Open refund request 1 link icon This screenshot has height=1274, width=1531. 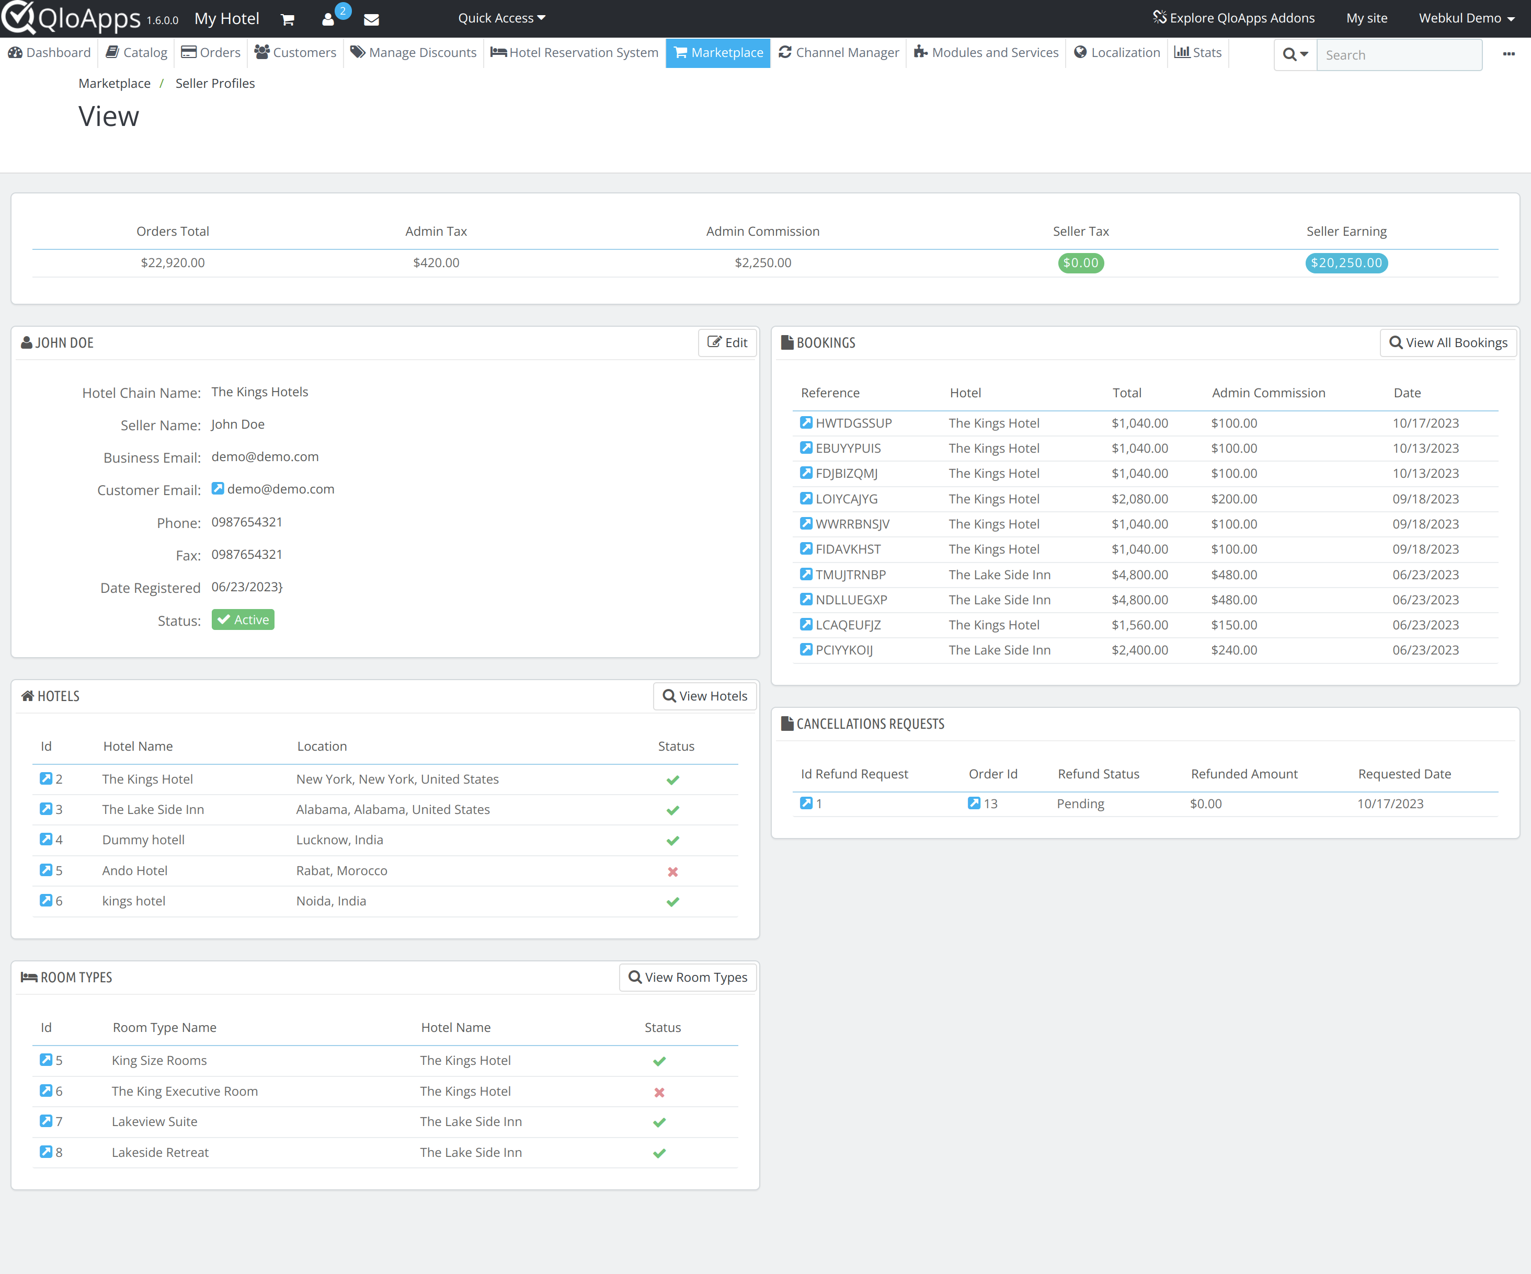click(x=806, y=803)
